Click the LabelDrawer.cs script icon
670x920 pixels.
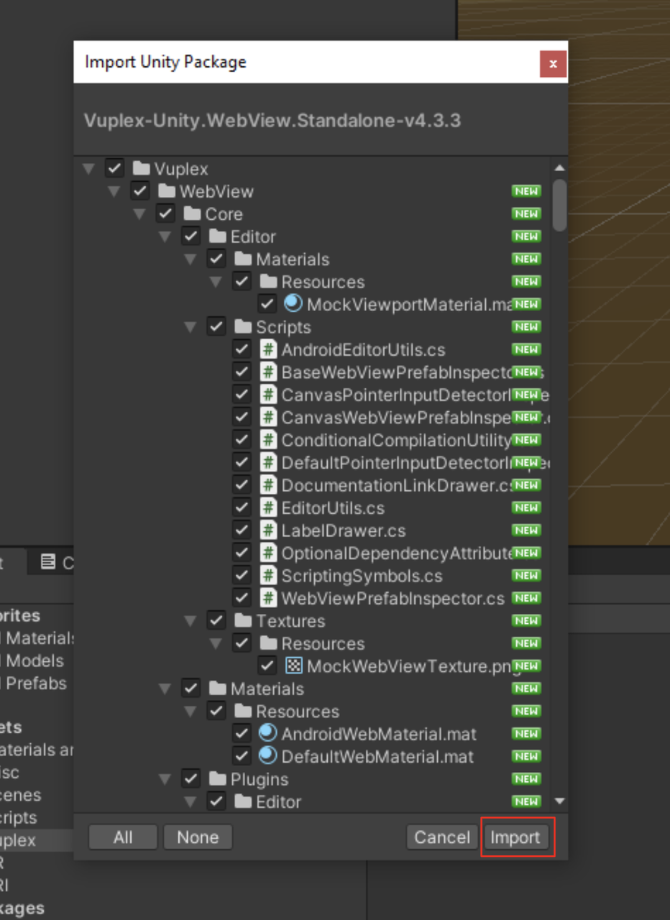pos(268,530)
